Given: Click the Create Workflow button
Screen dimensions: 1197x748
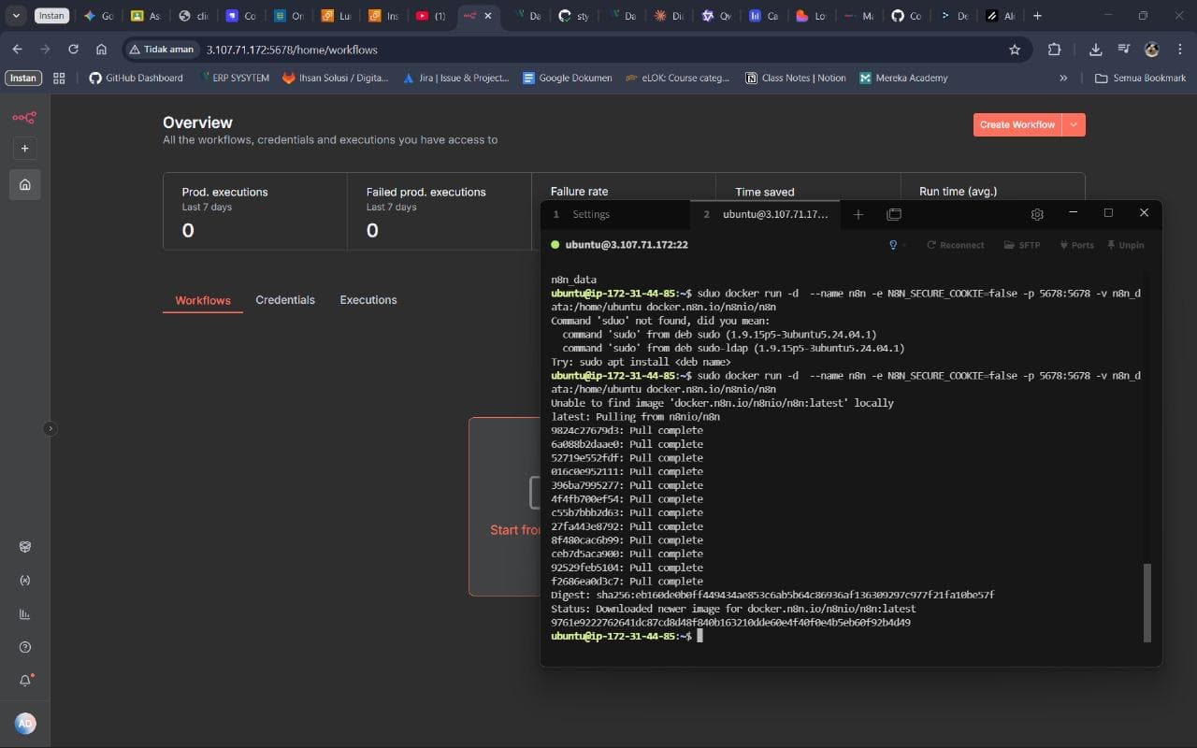Looking at the screenshot, I should (x=1017, y=124).
